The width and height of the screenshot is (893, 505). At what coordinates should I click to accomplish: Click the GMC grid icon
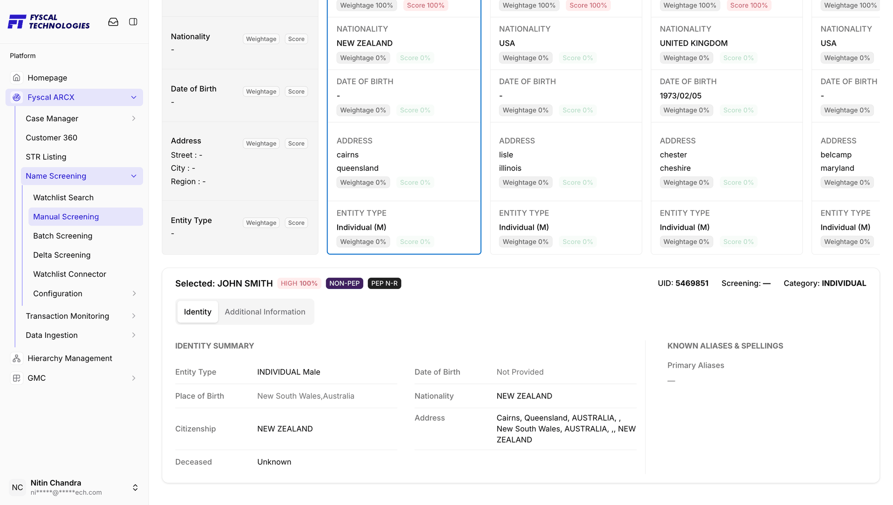tap(17, 378)
